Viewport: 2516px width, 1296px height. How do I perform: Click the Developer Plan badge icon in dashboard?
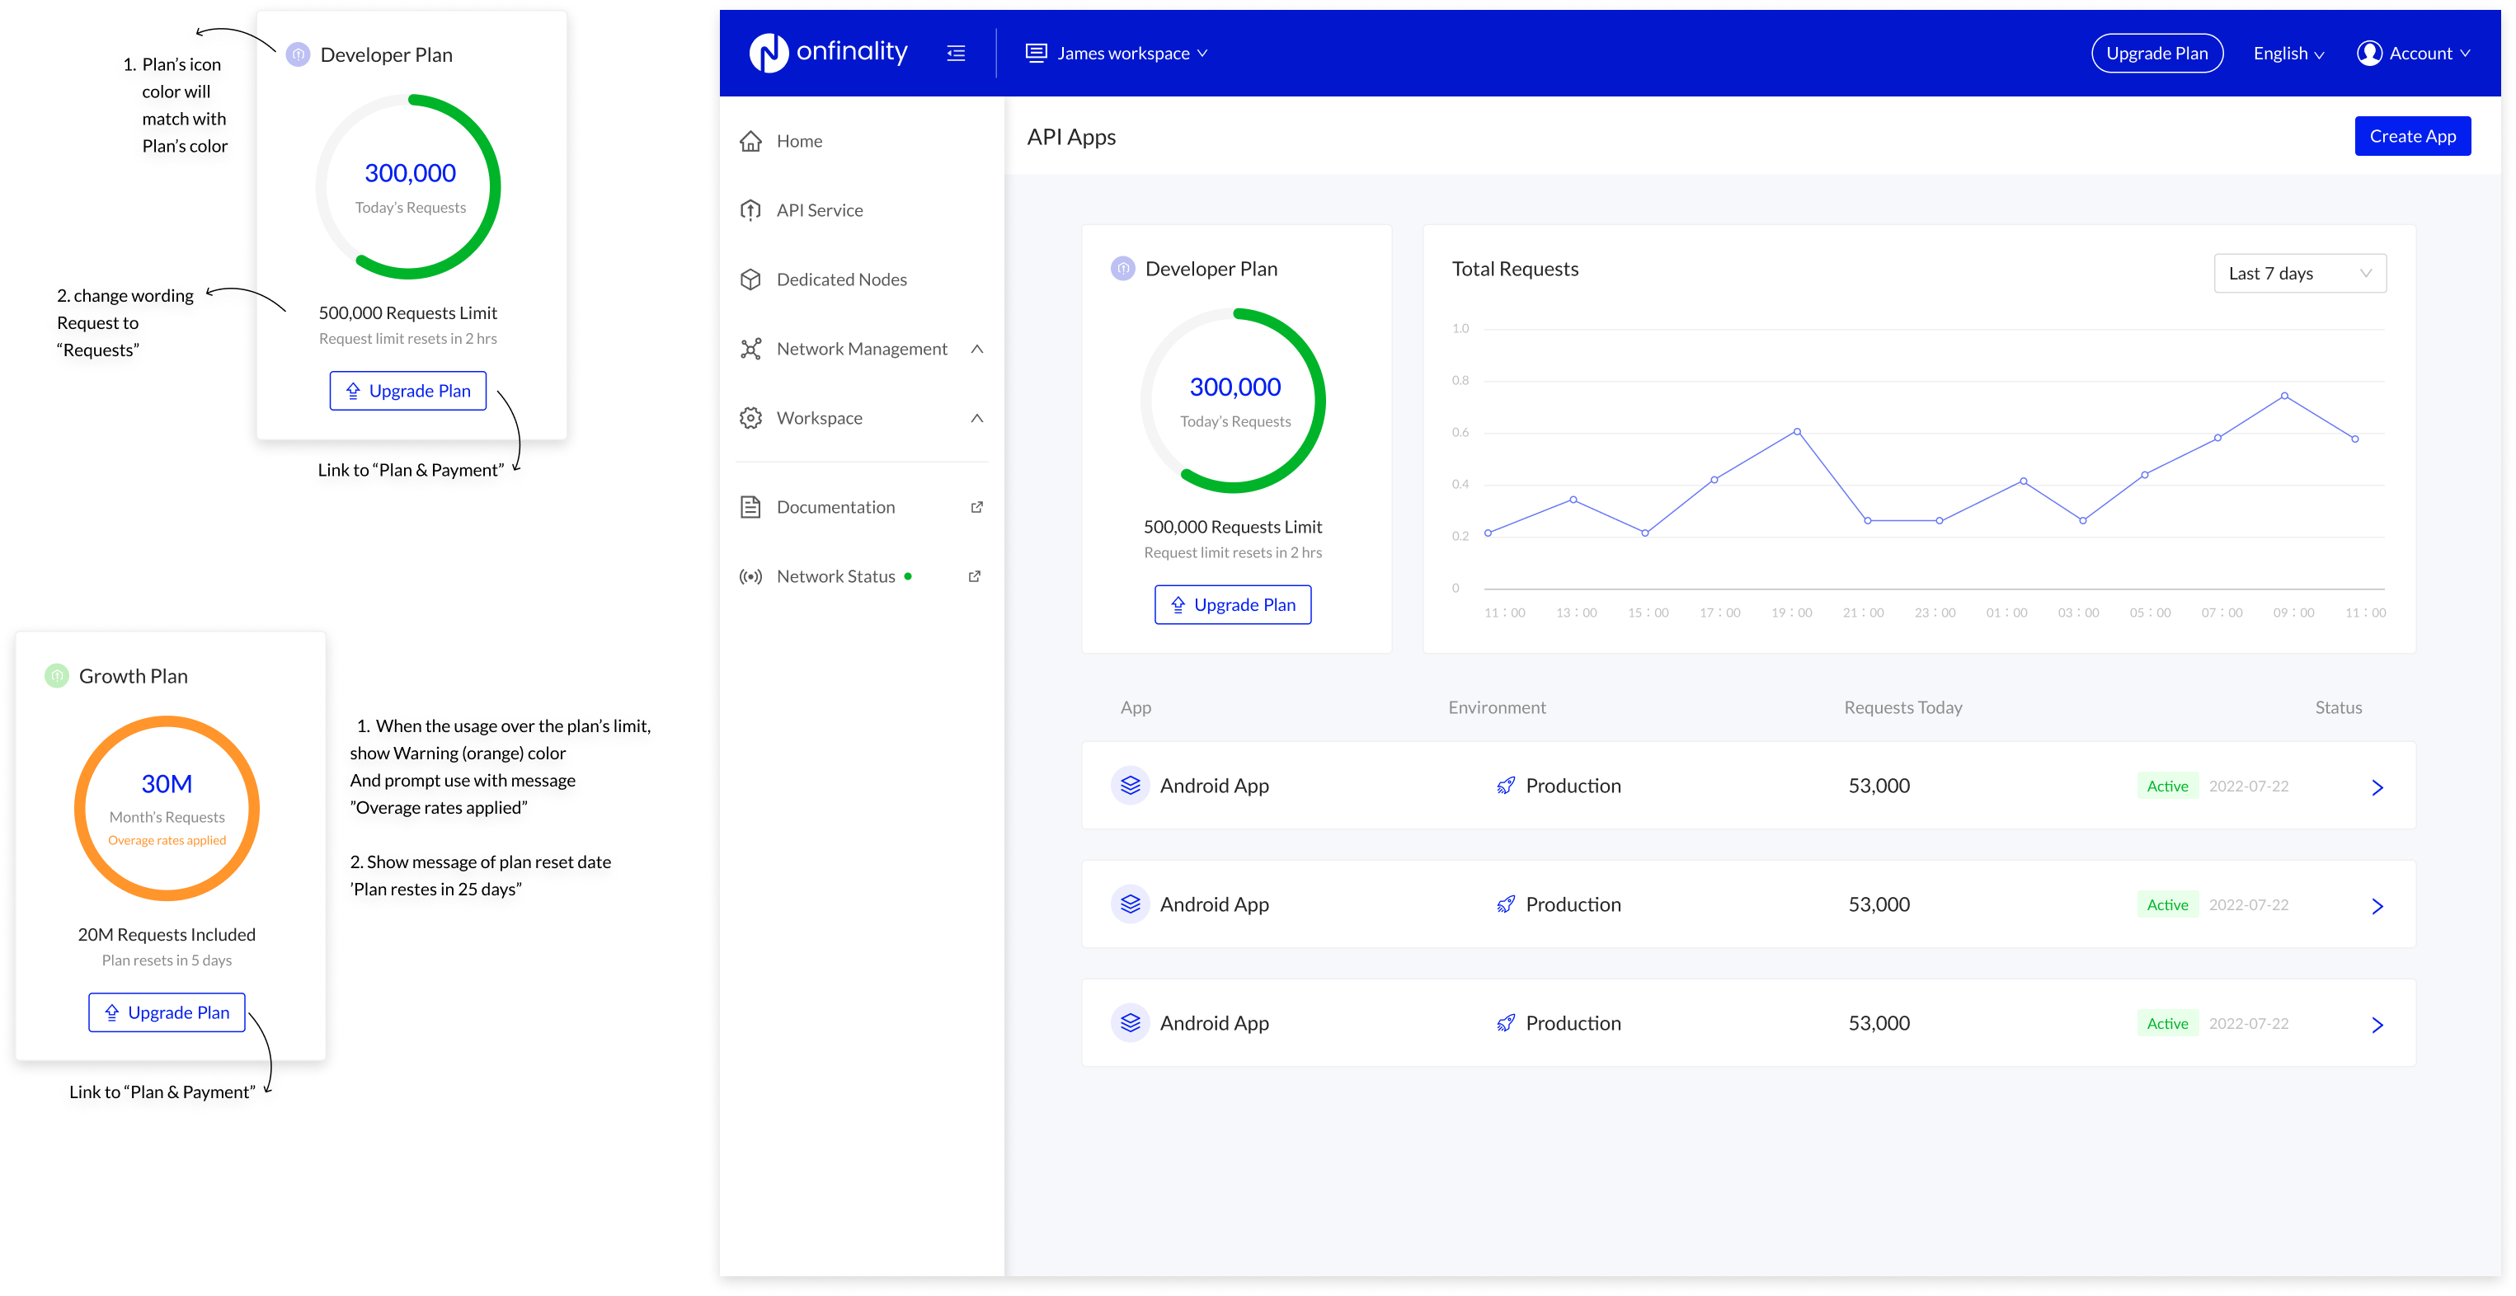coord(1122,269)
